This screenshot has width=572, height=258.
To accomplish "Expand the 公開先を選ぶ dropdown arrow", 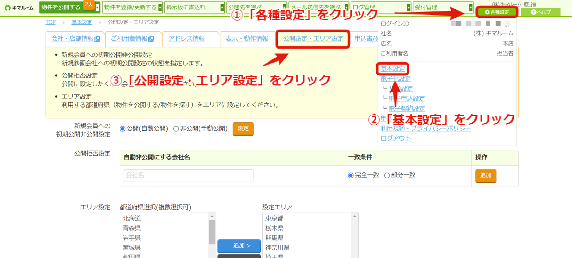I will (285, 7).
